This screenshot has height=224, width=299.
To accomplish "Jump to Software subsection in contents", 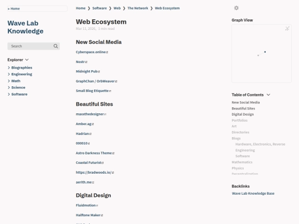I will point(243,156).
